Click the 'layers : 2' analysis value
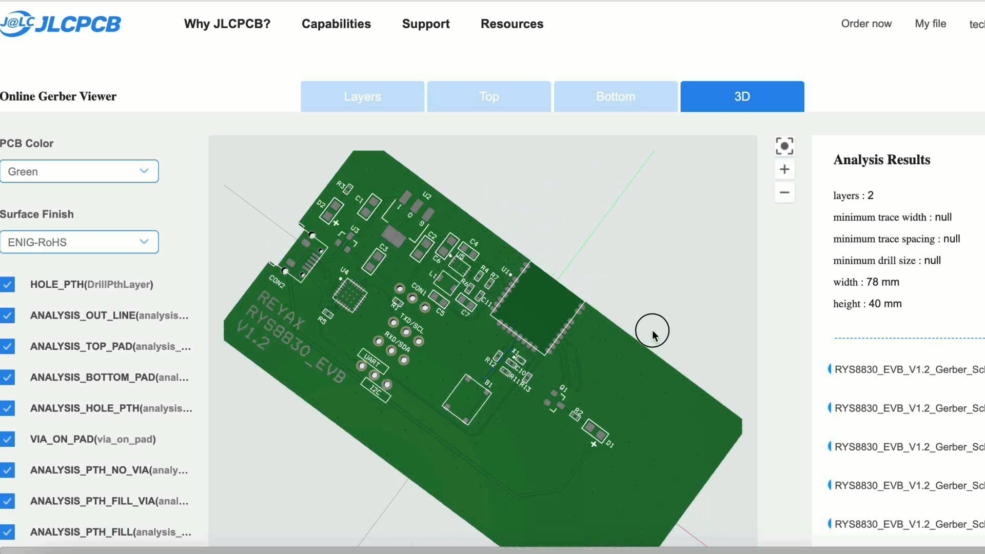Viewport: 985px width, 554px height. pyautogui.click(x=853, y=195)
